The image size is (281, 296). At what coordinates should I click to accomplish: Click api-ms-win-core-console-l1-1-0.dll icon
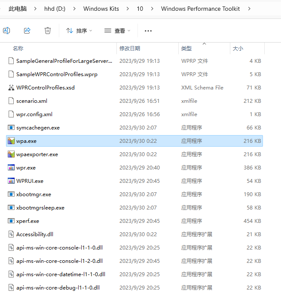point(11,247)
